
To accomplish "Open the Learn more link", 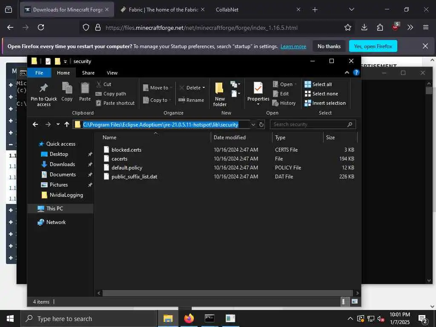I will click(x=293, y=46).
